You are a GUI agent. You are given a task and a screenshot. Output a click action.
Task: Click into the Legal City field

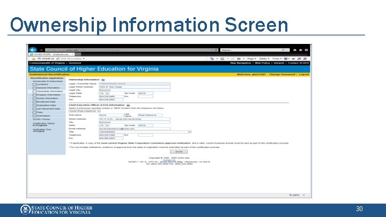135,90
